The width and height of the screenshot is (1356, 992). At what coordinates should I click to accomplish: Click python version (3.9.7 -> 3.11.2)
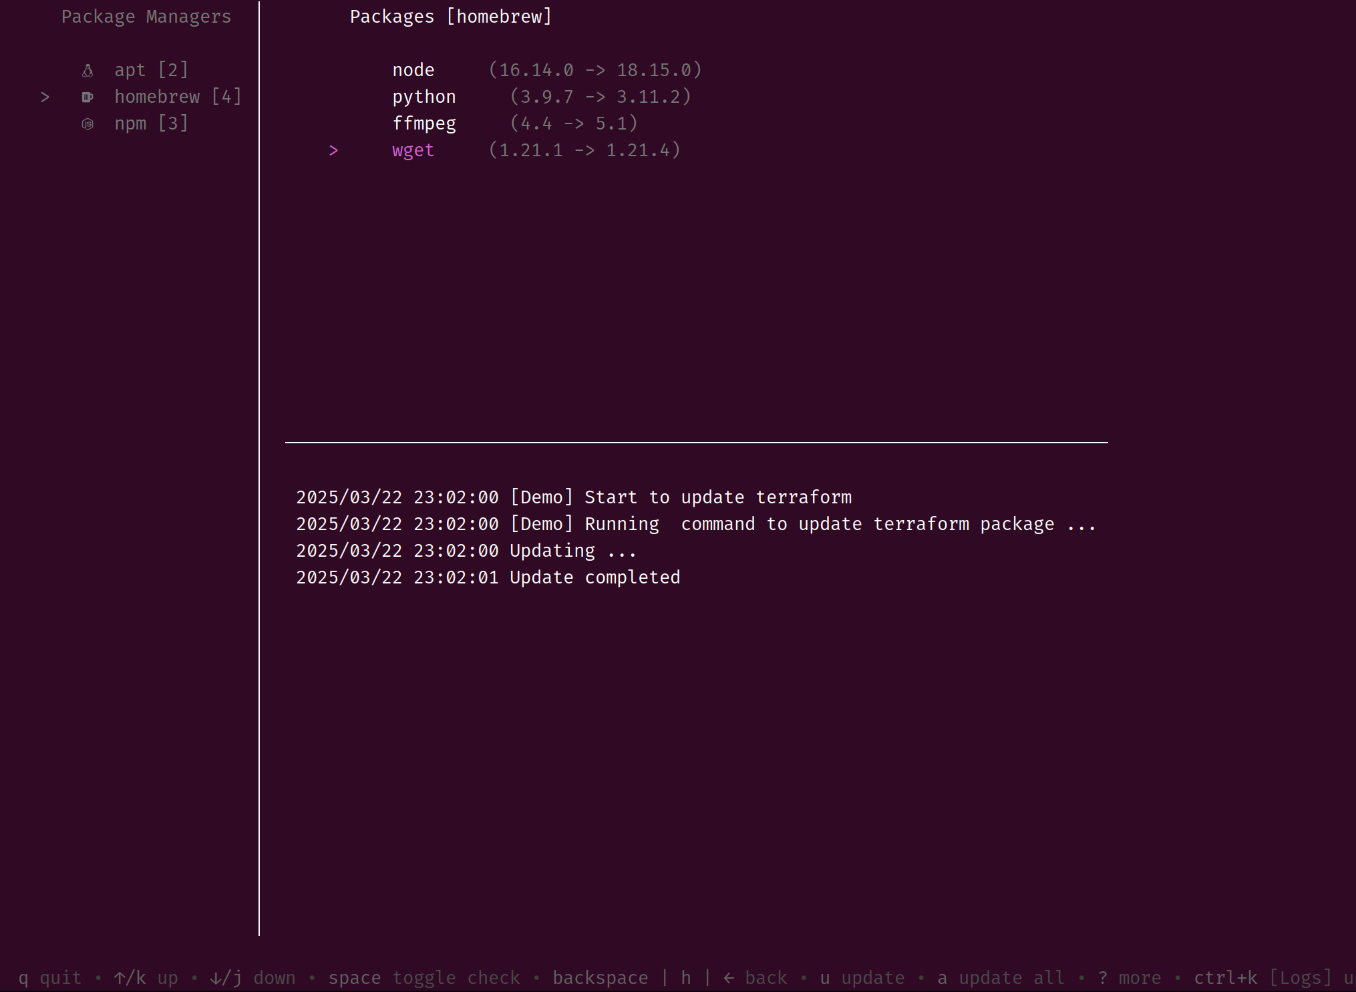[x=601, y=97]
